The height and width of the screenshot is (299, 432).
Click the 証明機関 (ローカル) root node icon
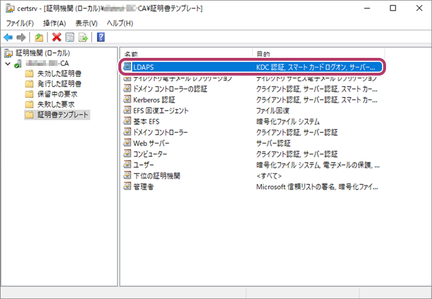[9, 53]
